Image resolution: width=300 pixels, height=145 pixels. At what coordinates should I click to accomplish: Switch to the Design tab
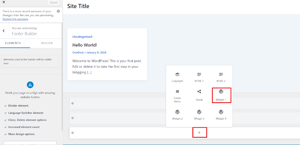coord(47,43)
